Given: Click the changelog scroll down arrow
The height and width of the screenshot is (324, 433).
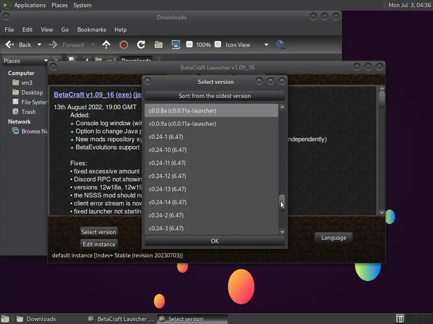Looking at the screenshot, I should click(382, 212).
